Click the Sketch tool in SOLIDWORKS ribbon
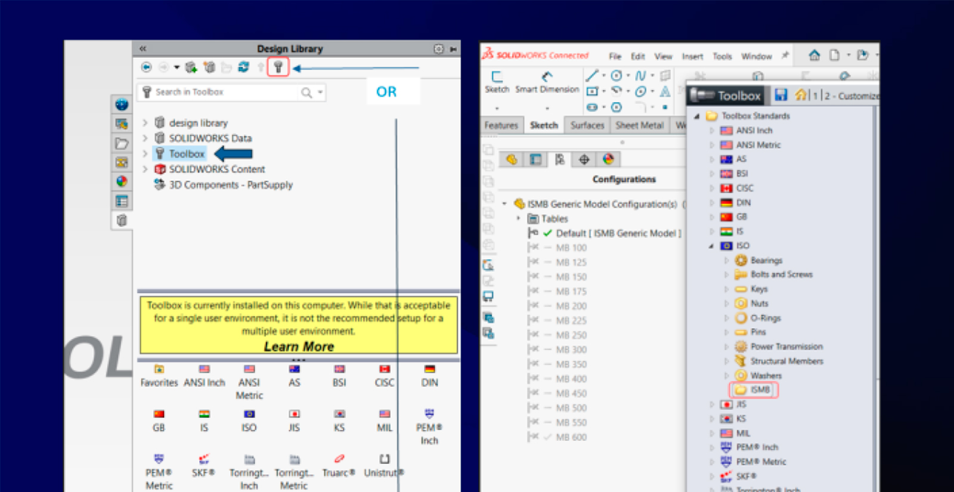This screenshot has width=954, height=492. pos(497,82)
